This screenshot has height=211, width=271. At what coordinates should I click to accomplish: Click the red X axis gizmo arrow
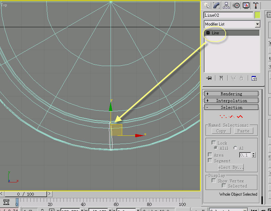coord(140,135)
